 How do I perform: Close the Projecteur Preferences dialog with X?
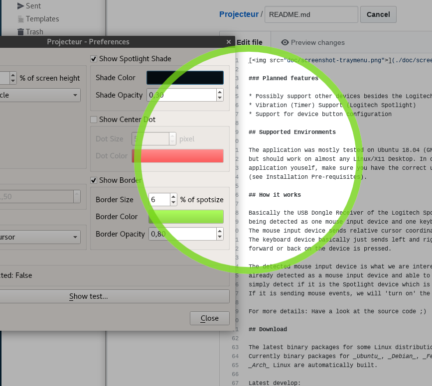coord(228,42)
